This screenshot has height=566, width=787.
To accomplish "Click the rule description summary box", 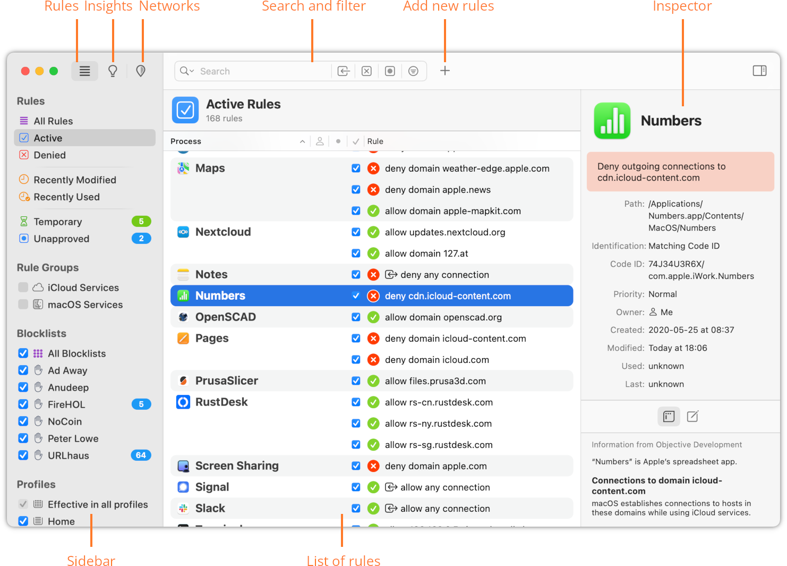I will [x=680, y=172].
